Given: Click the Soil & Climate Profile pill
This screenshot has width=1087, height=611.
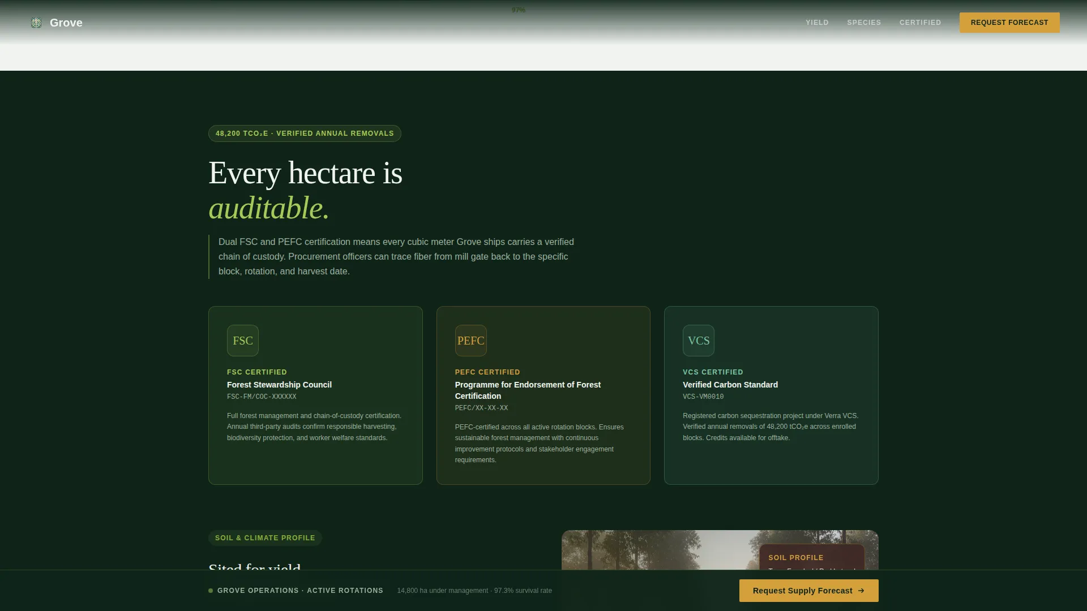Looking at the screenshot, I should (x=265, y=538).
